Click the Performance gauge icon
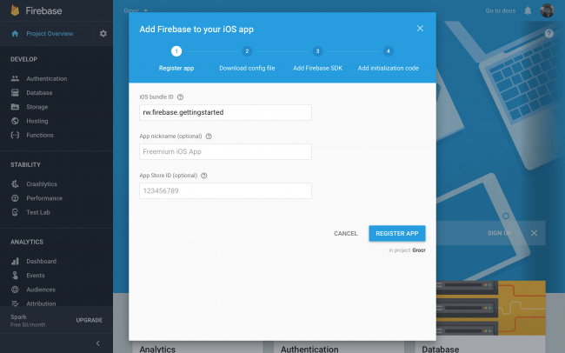This screenshot has height=353, width=565. pyautogui.click(x=15, y=198)
